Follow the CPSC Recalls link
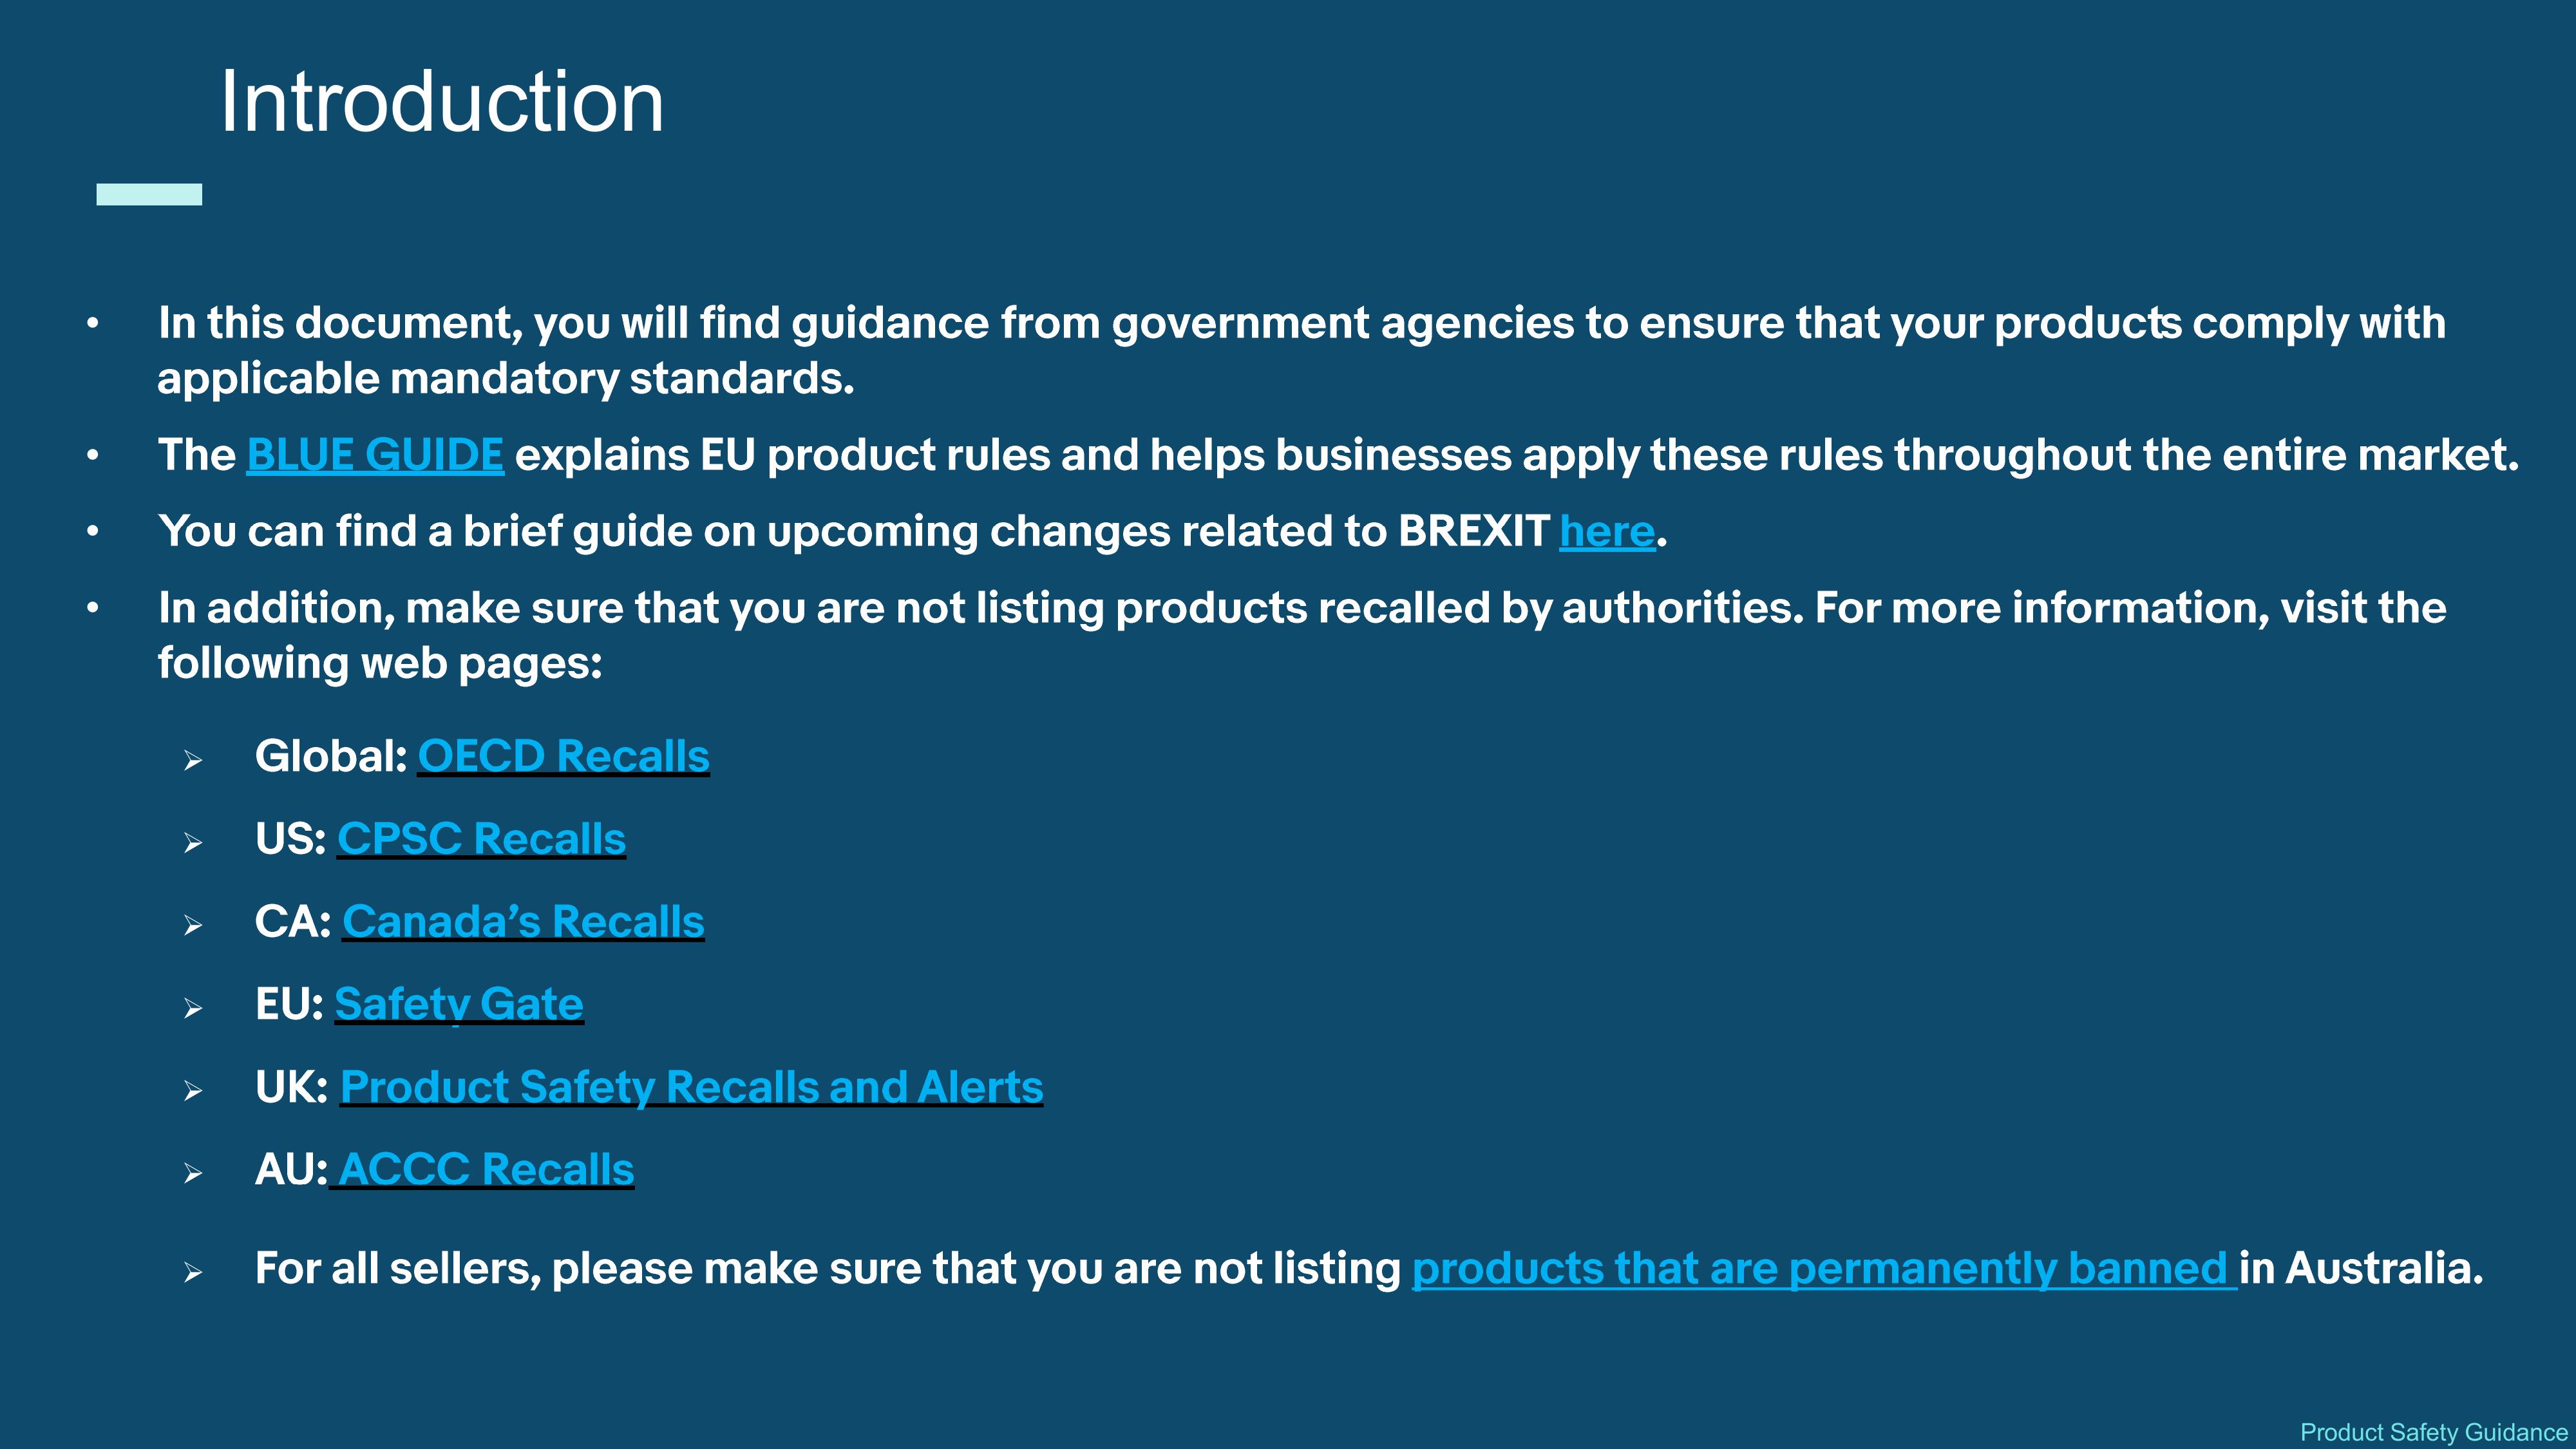This screenshot has width=2576, height=1449. (x=481, y=839)
